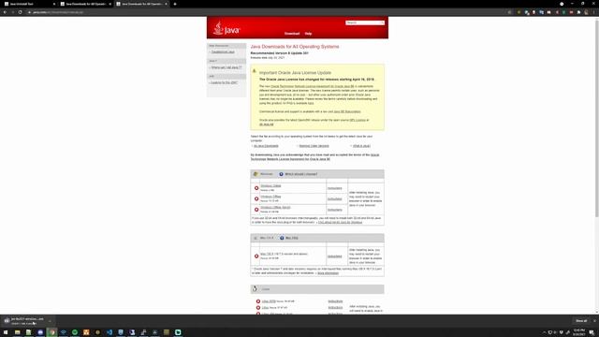Image resolution: width=599 pixels, height=337 pixels.
Task: Open Instructions for Windows Online
Action: [x=335, y=188]
